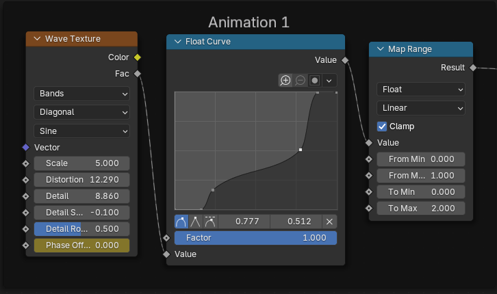This screenshot has height=294, width=497.
Task: Click the To Max value field
Action: coord(420,208)
